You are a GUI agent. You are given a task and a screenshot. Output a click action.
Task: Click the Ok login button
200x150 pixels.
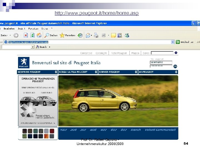(175, 66)
